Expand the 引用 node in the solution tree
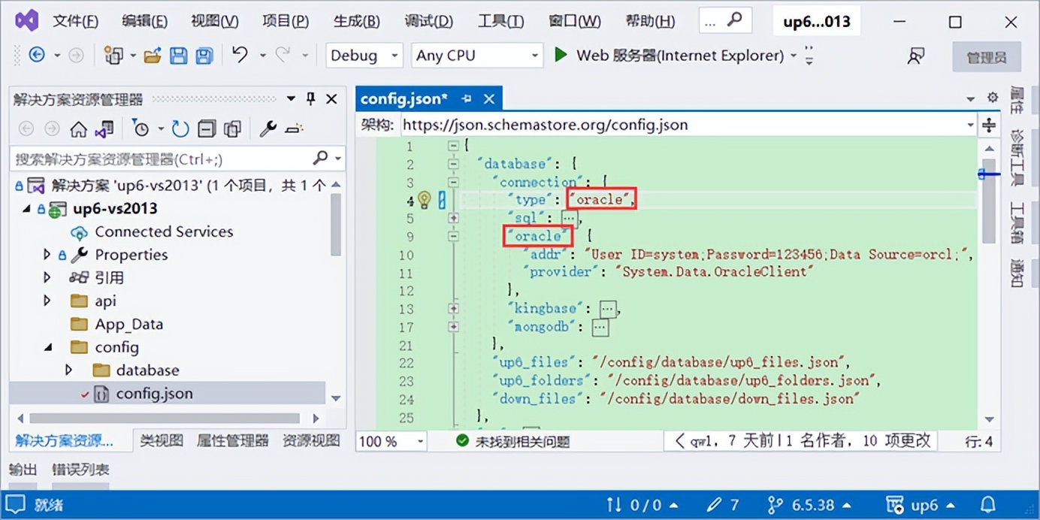Image resolution: width=1040 pixels, height=520 pixels. [x=47, y=278]
